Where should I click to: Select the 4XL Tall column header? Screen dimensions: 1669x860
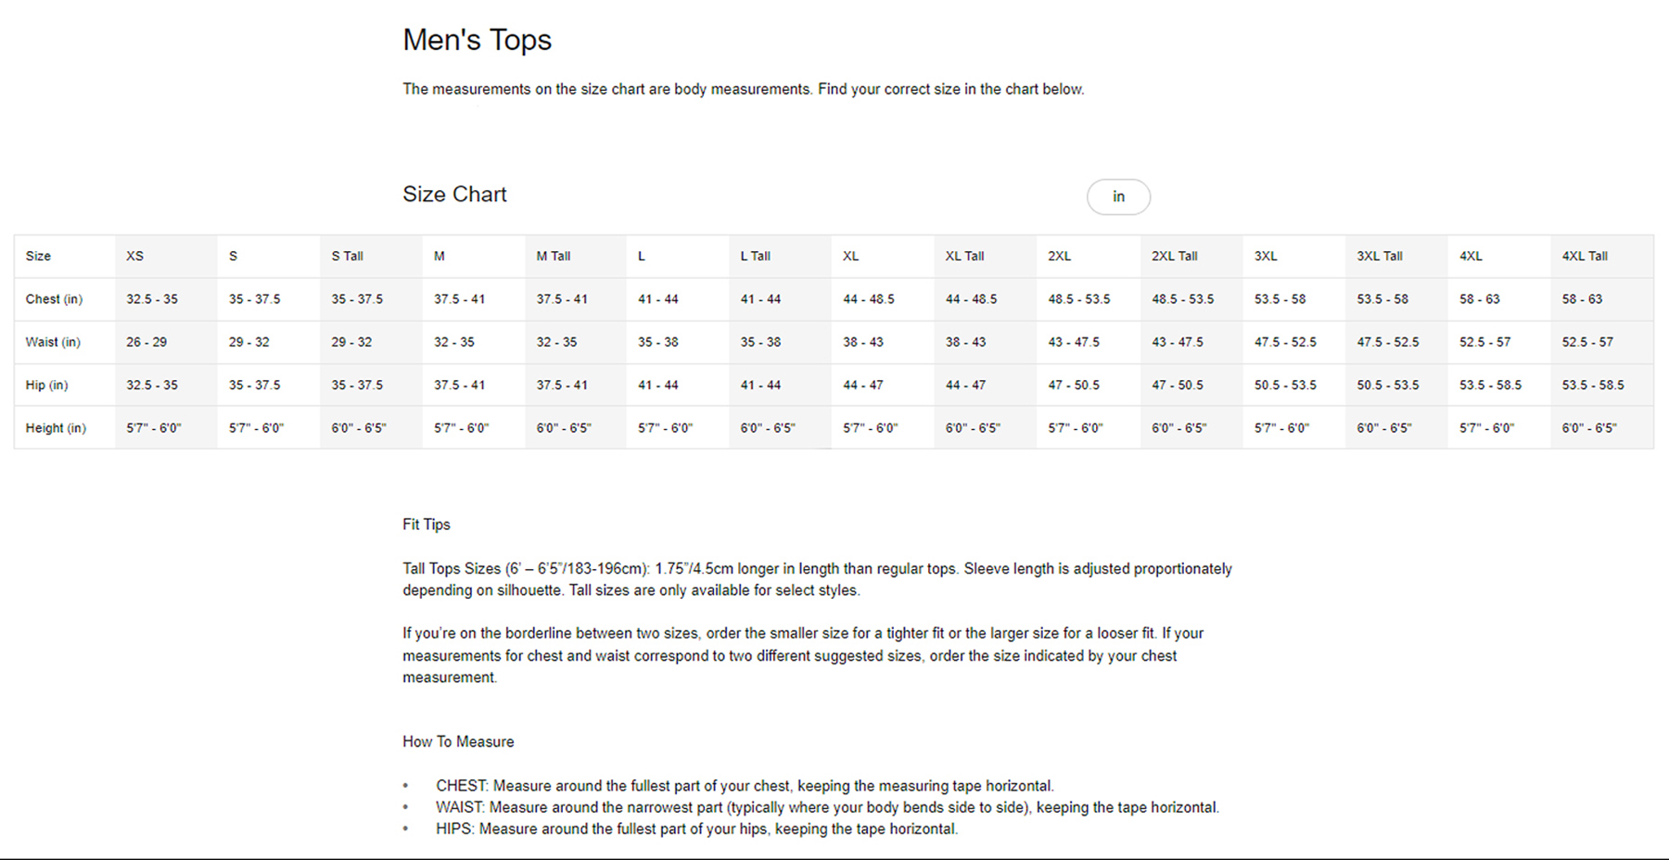click(1584, 256)
